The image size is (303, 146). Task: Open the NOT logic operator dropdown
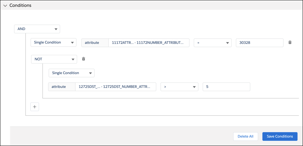point(54,59)
